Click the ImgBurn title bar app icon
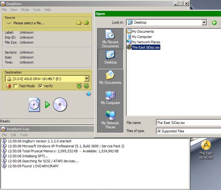This screenshot has width=221, height=190. (x=3, y=4)
